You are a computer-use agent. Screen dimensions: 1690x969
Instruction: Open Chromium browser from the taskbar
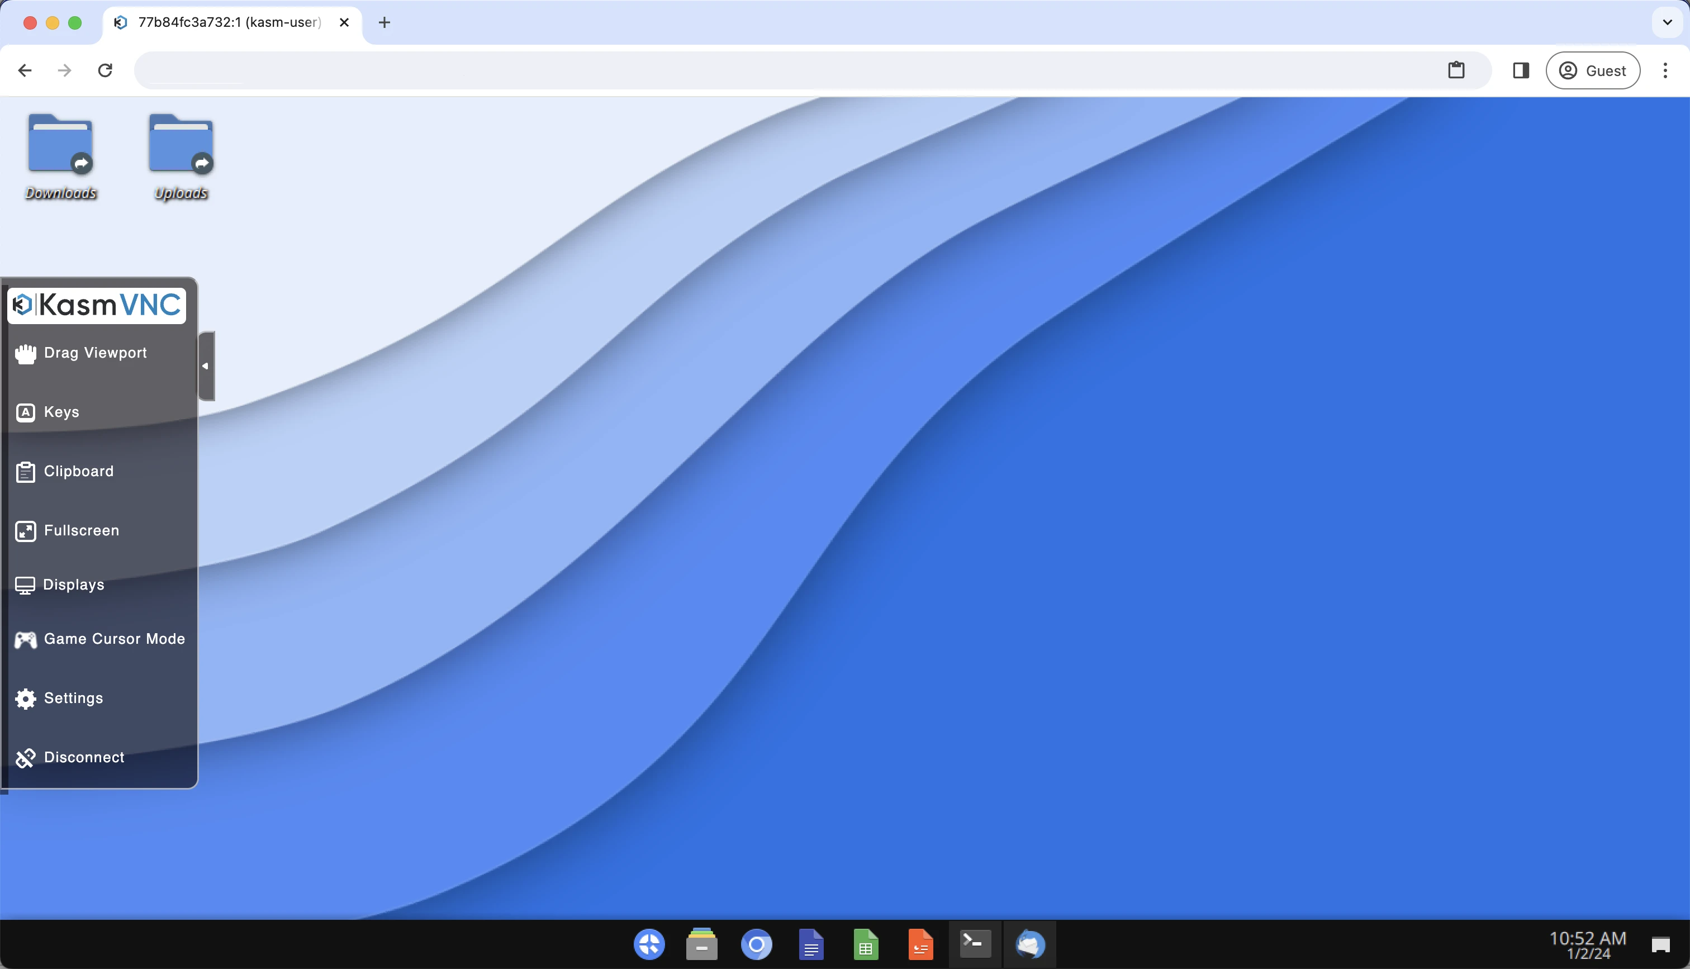point(757,943)
